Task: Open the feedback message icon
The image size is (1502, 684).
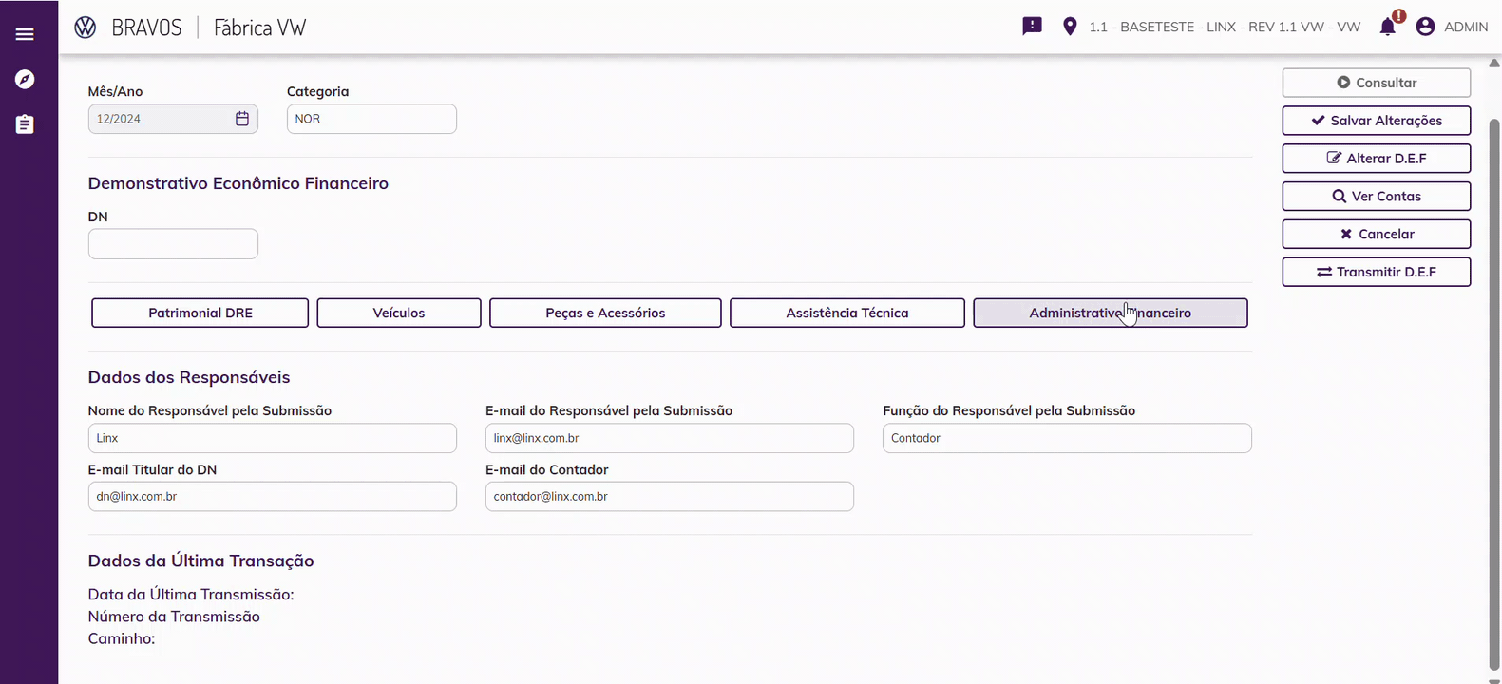Action: pyautogui.click(x=1032, y=27)
